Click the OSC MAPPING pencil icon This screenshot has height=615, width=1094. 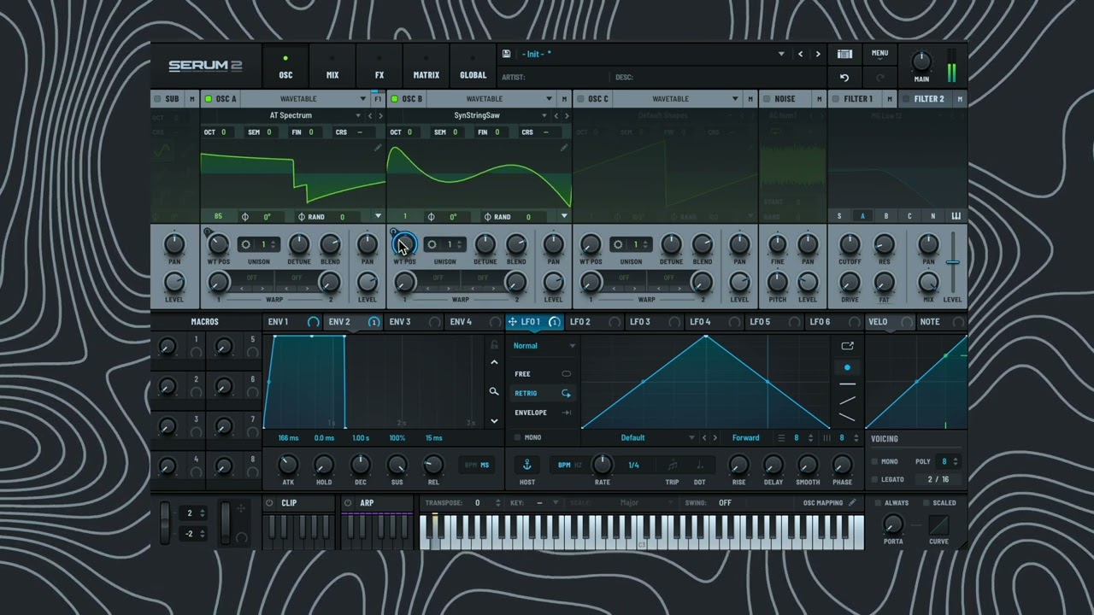(x=852, y=502)
